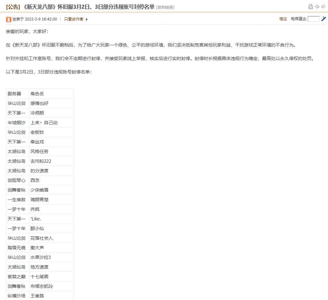This screenshot has height=300, width=328.
Task: Click the [公告] tag
Action: 13,7
